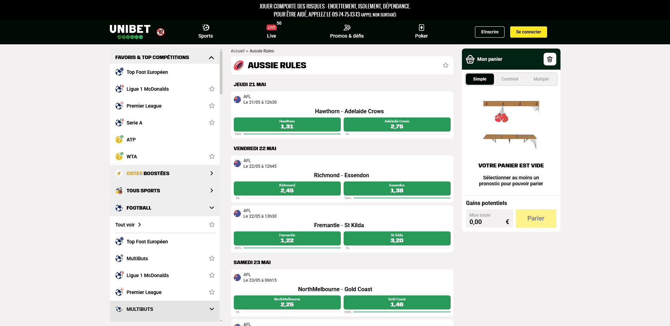
Task: Collapse the Football section
Action: point(212,208)
